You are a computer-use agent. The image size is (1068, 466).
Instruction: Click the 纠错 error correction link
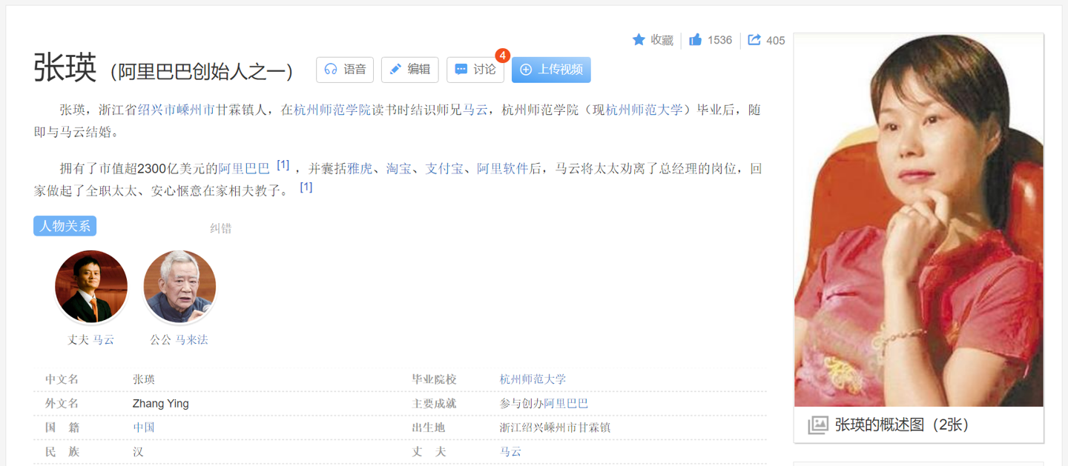220,228
